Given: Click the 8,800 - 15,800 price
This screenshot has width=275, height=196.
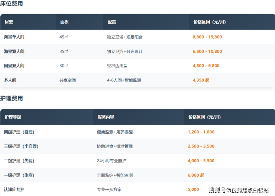Looking at the screenshot, I should click(207, 37).
